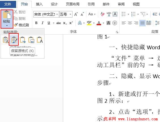The height and width of the screenshot is (122, 160).
Task: Apply the red font color swatch
Action: (x=99, y=23)
